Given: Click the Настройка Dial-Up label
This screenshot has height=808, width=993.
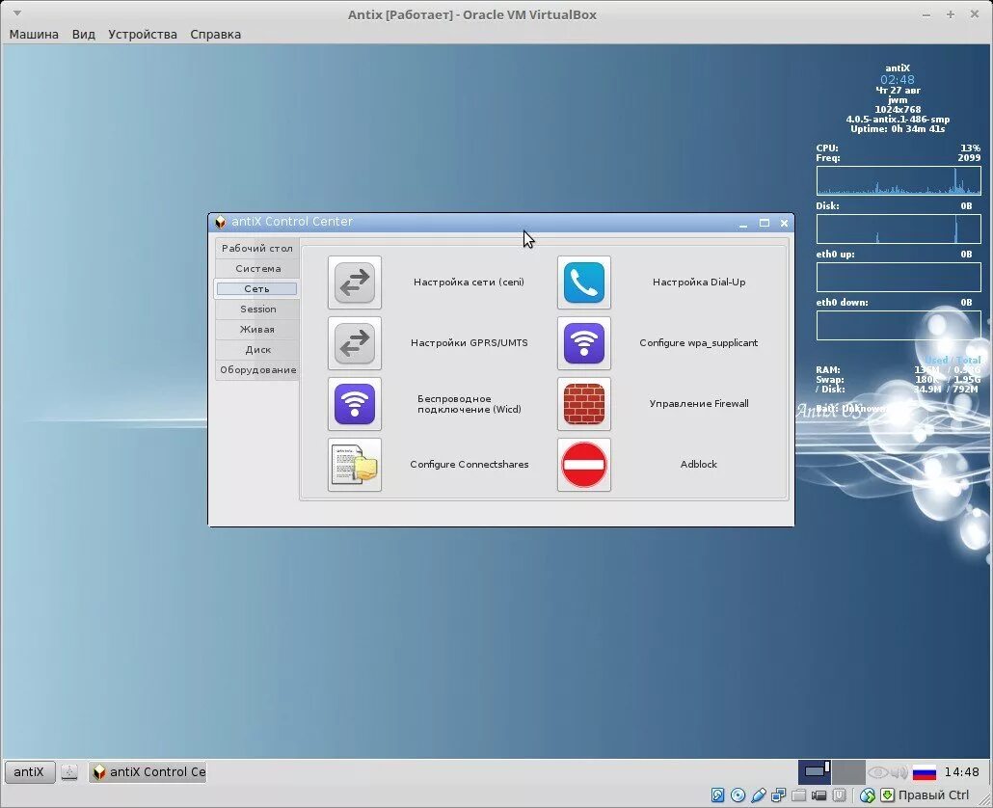Looking at the screenshot, I should point(699,283).
